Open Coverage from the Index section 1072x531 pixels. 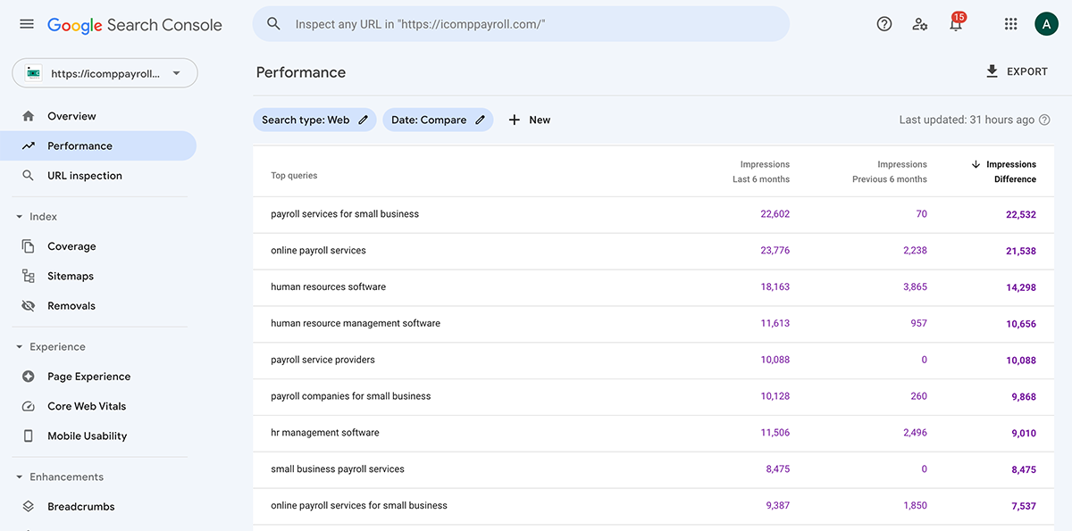tap(71, 245)
